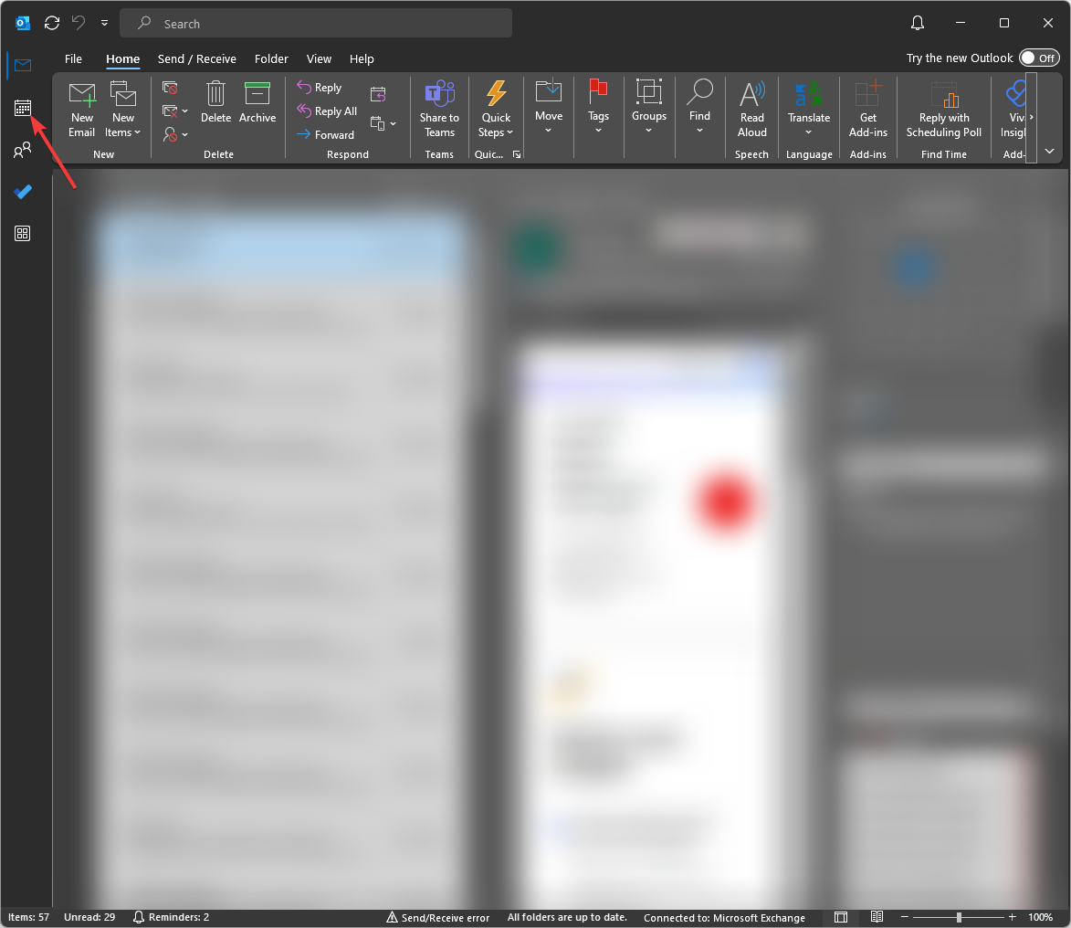The image size is (1071, 928).
Task: Click the Items: 57 status text
Action: point(28,917)
